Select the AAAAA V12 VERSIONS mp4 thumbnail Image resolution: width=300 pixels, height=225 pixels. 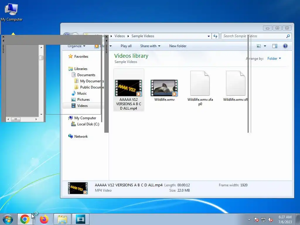128,88
